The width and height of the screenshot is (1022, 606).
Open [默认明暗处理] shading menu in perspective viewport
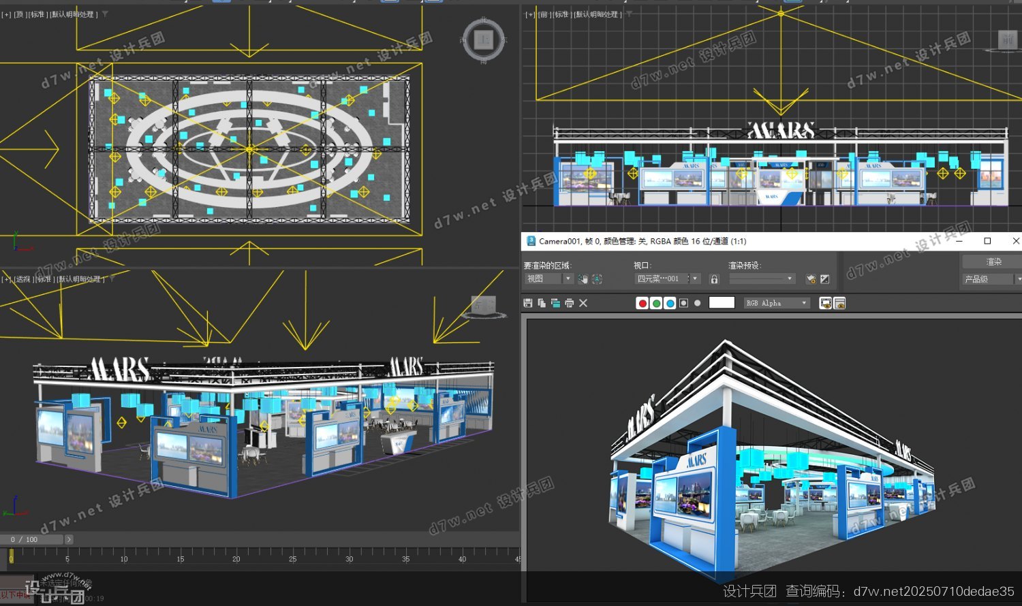(x=80, y=279)
